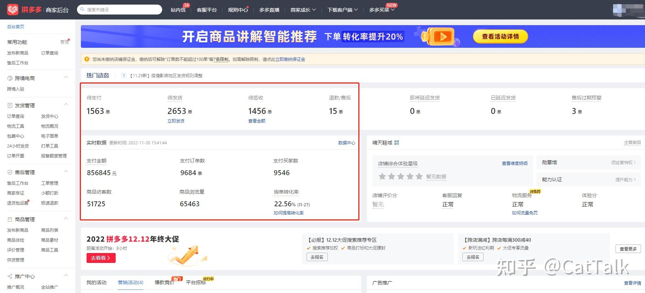Collapse the 商品管理 sidebar section
This screenshot has width=645, height=293.
click(66, 219)
